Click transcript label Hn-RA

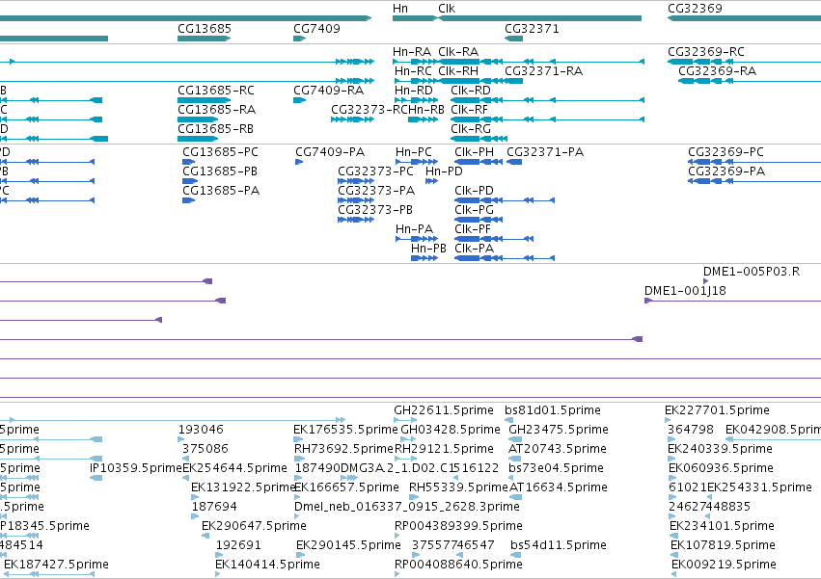[412, 52]
